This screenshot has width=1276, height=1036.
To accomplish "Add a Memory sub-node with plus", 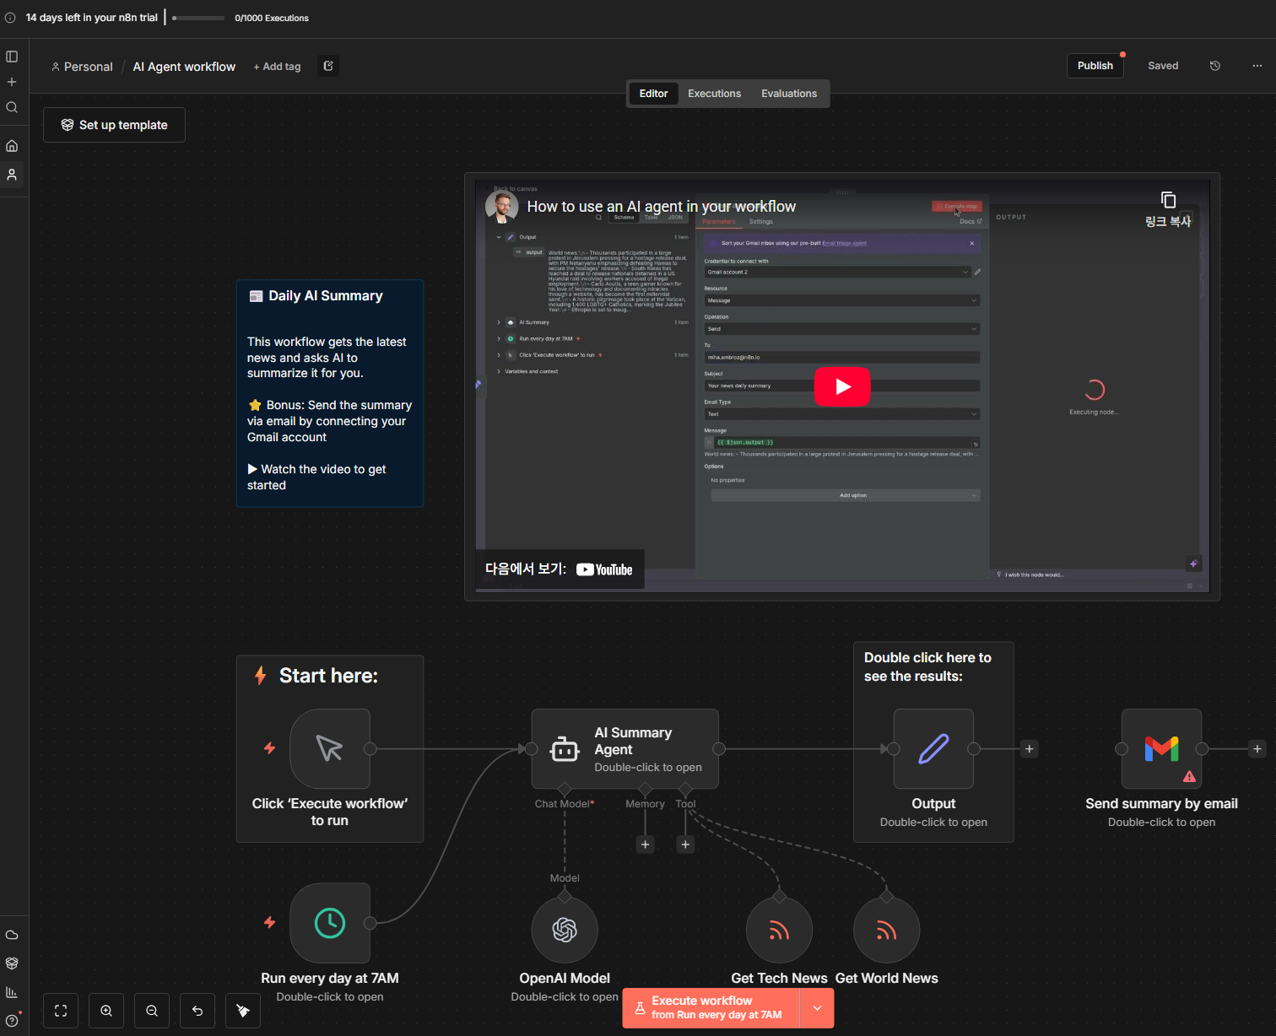I will click(x=646, y=844).
